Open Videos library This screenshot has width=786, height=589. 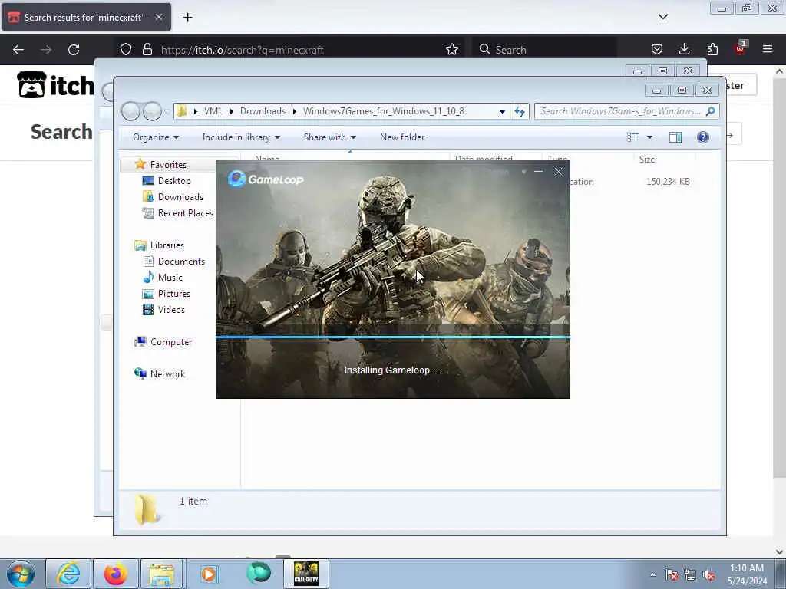tap(171, 310)
